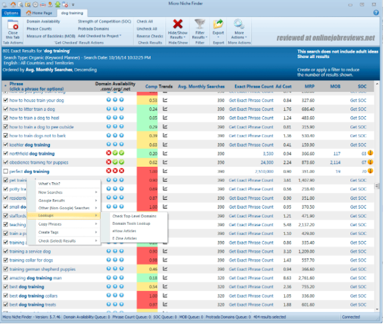Uncheck the best dog training checkbox

5,287
